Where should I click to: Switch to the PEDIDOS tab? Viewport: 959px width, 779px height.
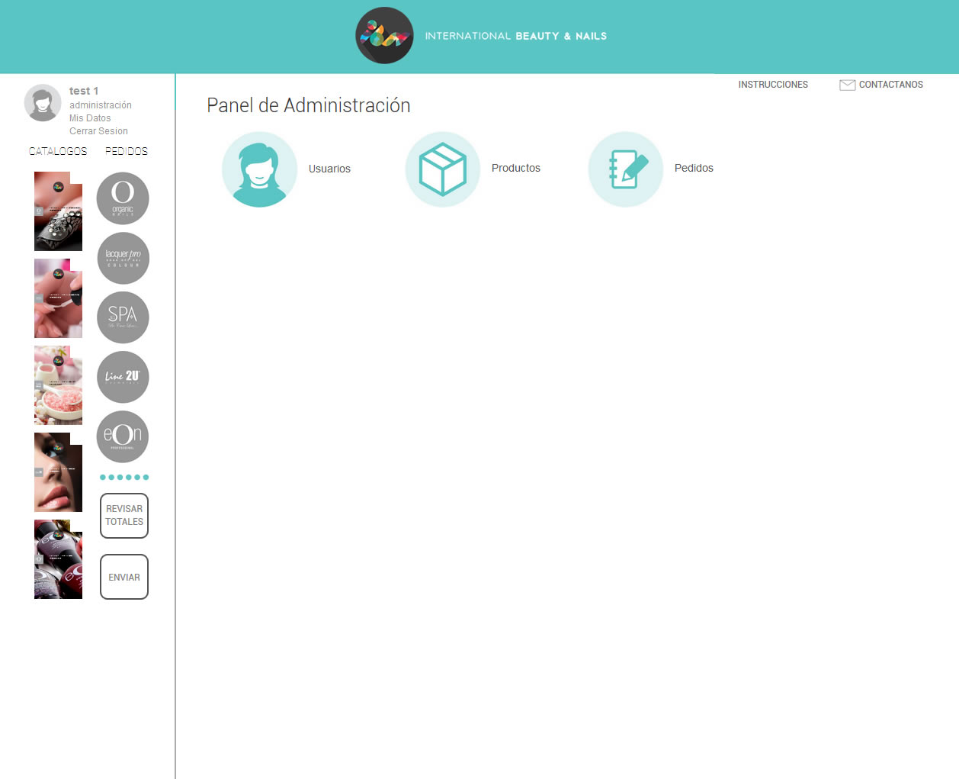127,151
